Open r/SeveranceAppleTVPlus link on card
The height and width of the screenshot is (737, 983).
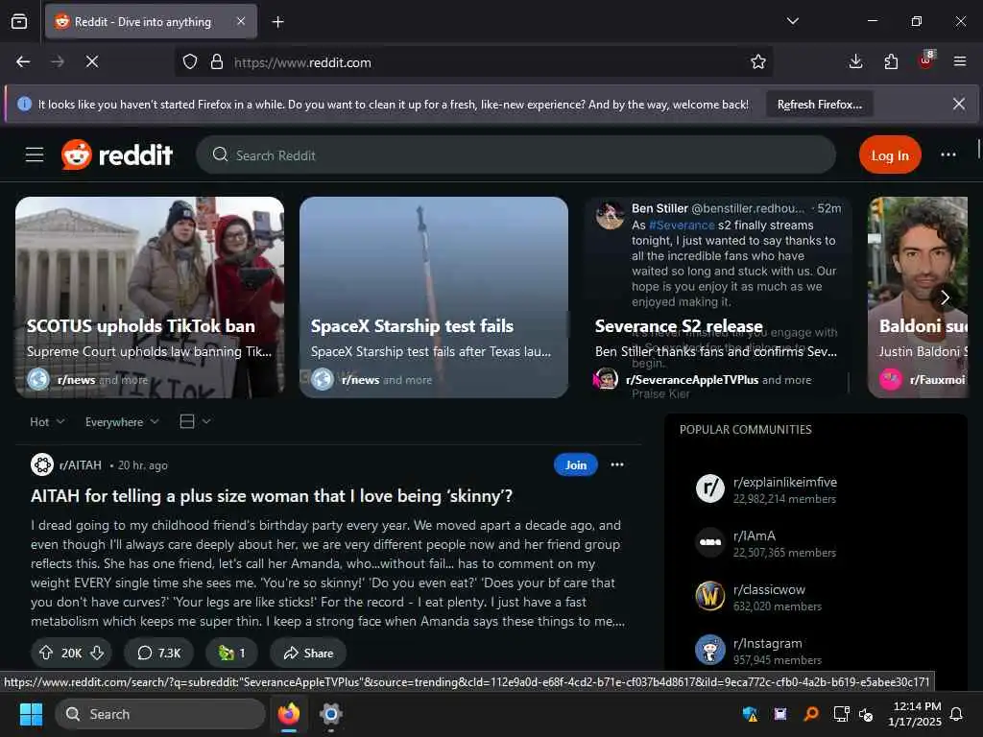(x=691, y=380)
